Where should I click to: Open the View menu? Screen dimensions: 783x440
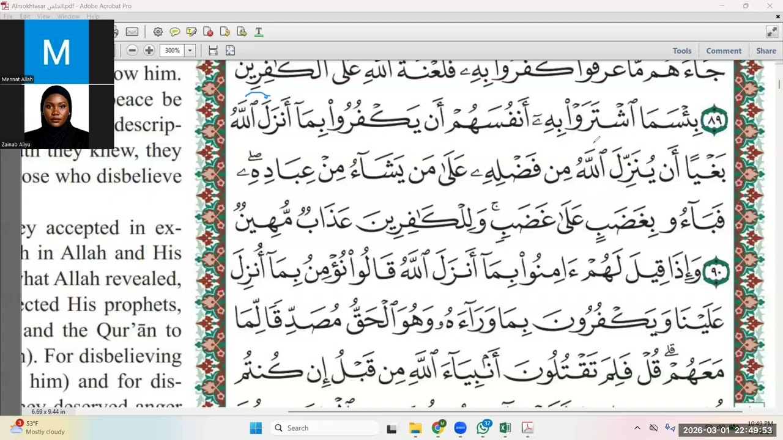coord(43,16)
